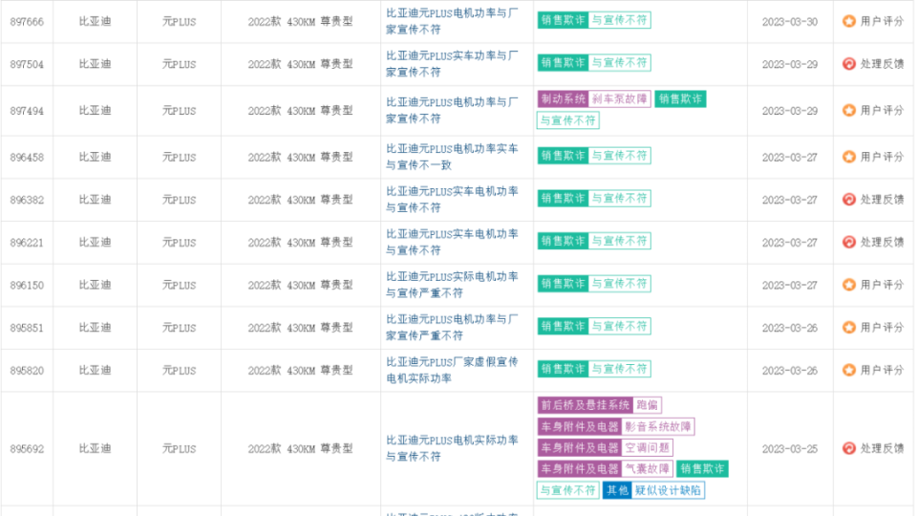Click the 处理反馈 icon in row 896382
Viewport: 917px width, 516px height.
click(848, 200)
